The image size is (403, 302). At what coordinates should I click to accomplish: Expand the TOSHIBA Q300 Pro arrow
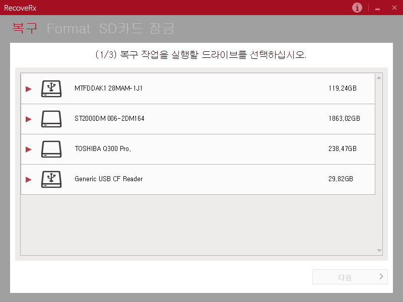[29, 149]
